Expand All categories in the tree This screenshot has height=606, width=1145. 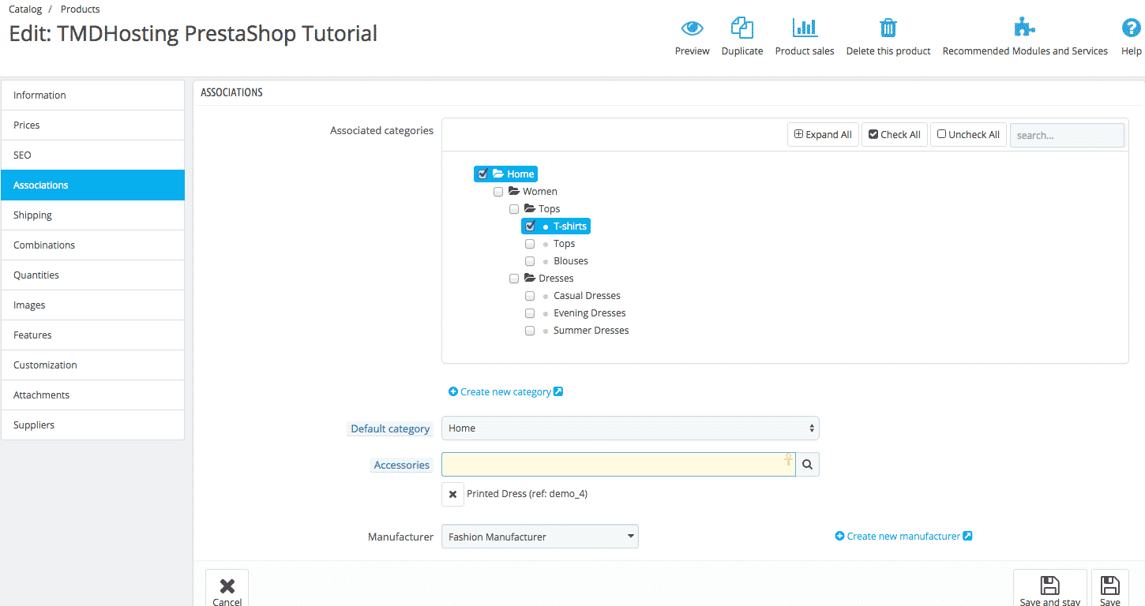click(x=823, y=134)
